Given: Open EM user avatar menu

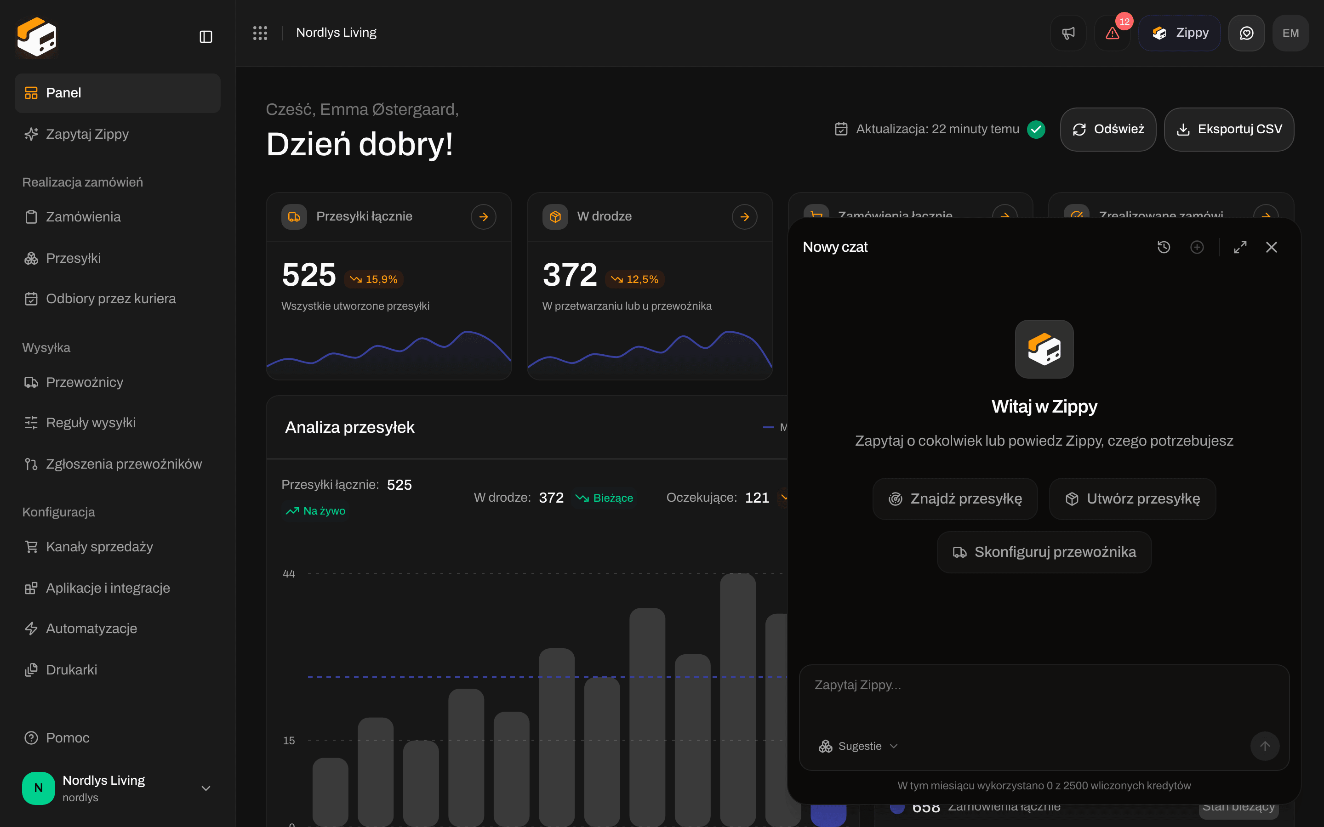Looking at the screenshot, I should coord(1290,33).
